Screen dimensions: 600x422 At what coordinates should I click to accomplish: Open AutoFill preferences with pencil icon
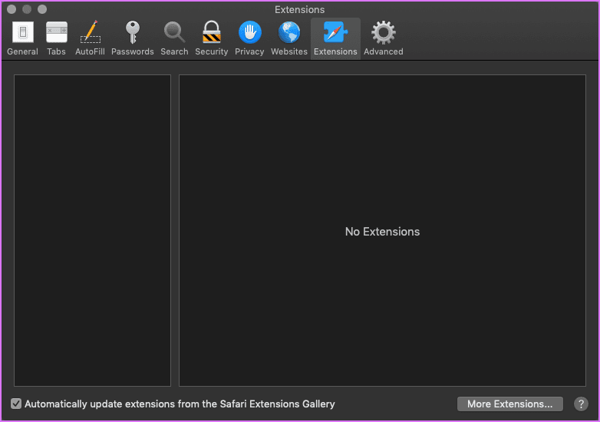coord(90,38)
